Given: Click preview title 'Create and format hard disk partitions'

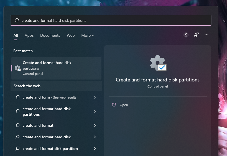Looking at the screenshot, I should (158, 80).
